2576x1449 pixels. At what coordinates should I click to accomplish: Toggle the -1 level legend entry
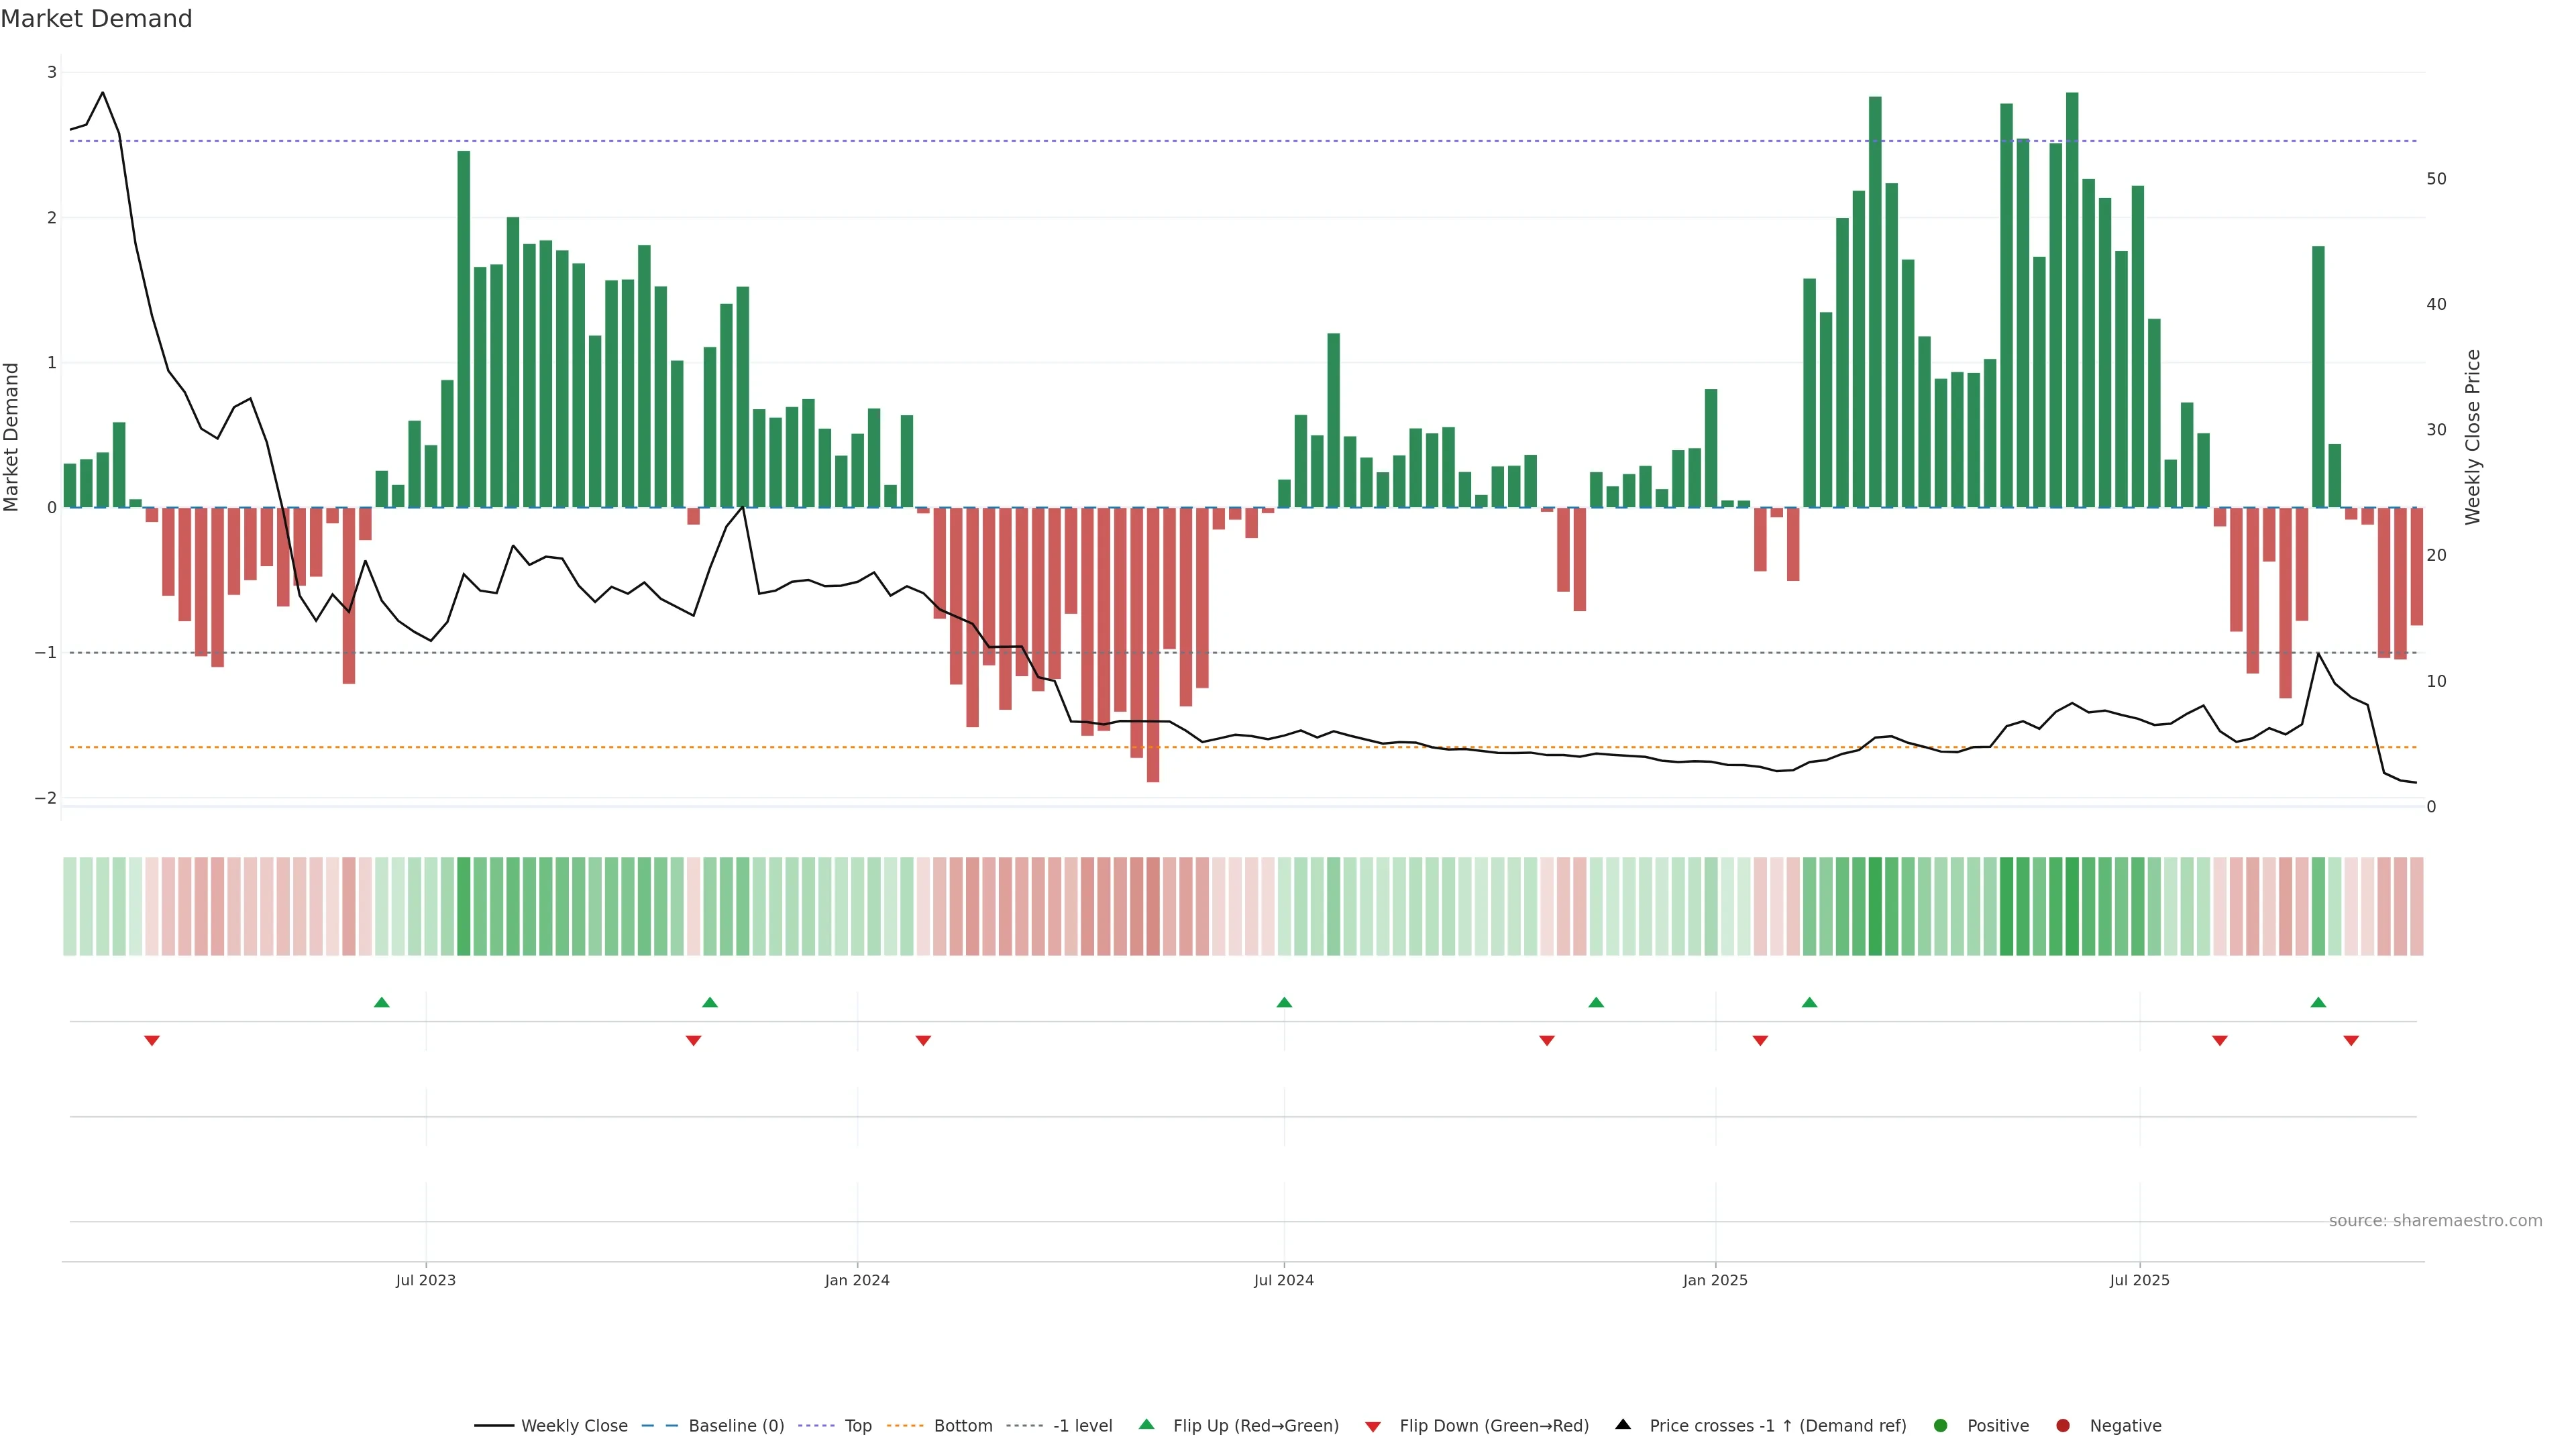[1082, 1425]
